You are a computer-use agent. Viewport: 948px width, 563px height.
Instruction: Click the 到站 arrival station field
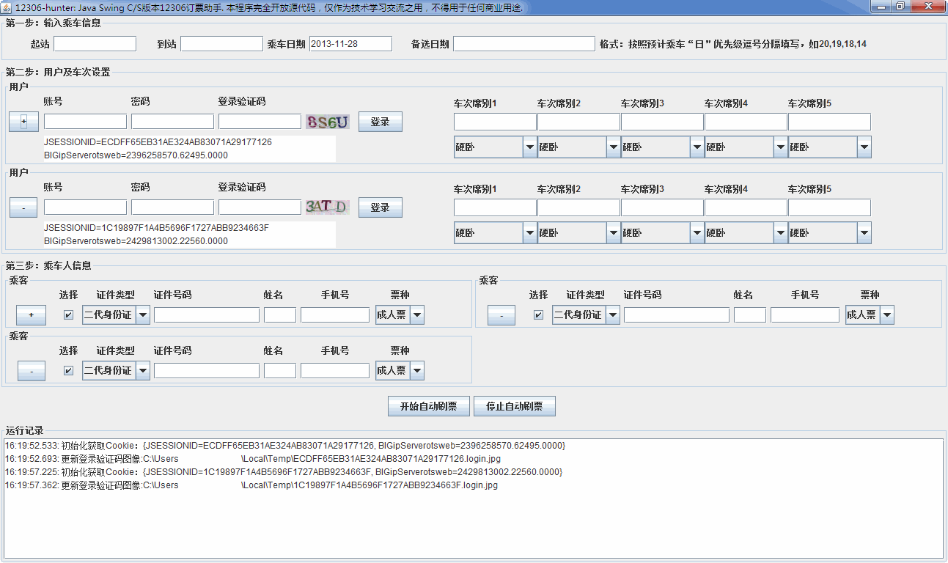(x=221, y=44)
